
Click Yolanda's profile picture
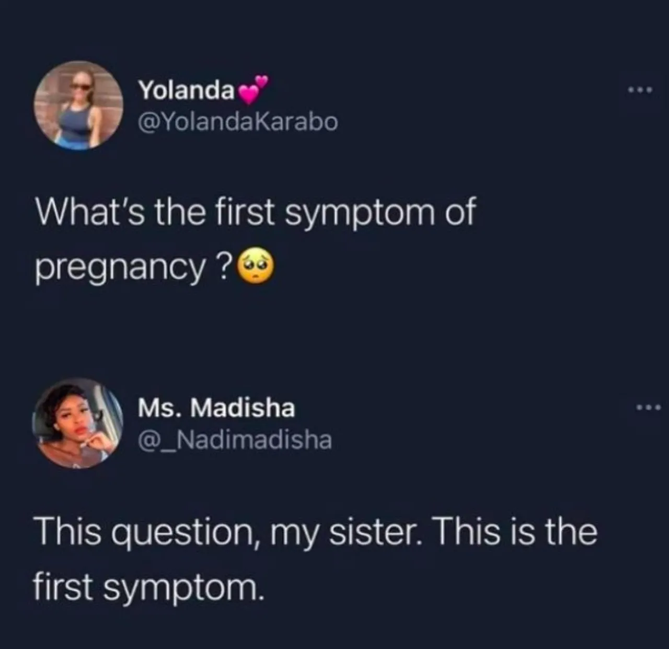coord(78,105)
